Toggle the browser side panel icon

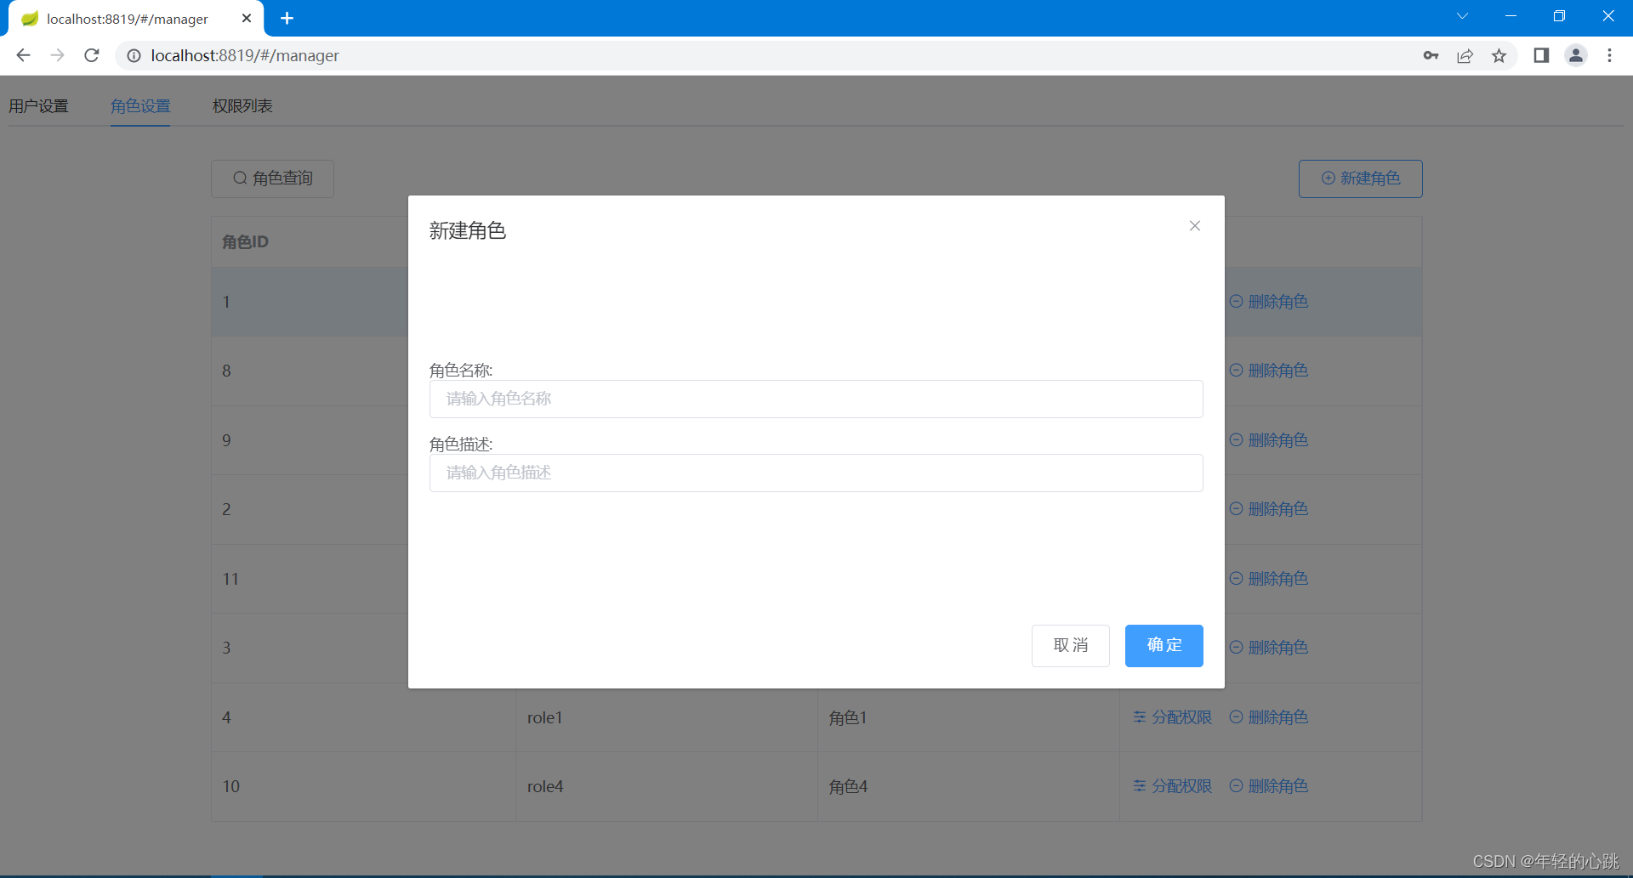click(x=1541, y=55)
